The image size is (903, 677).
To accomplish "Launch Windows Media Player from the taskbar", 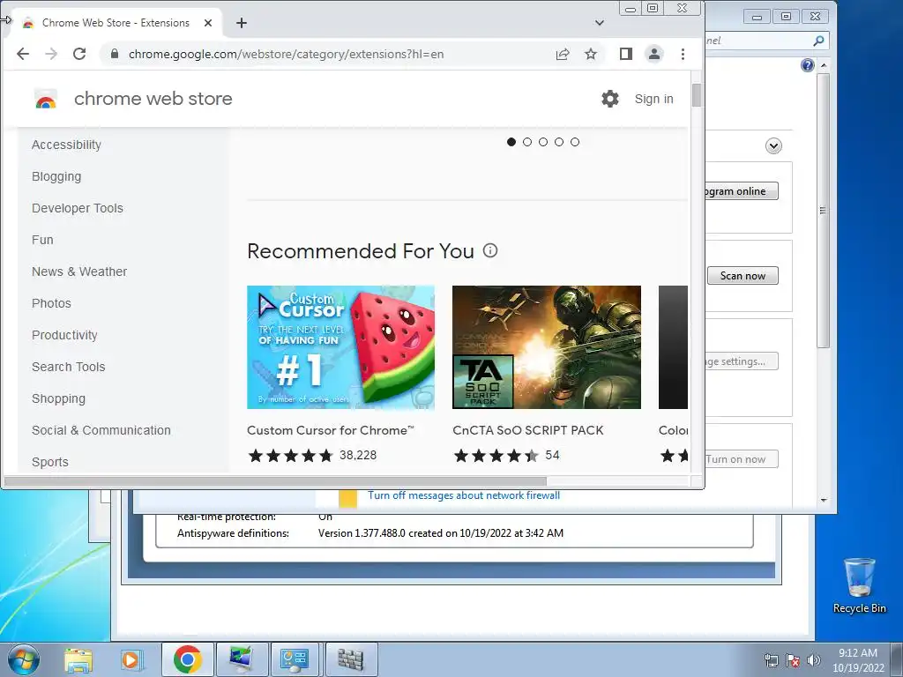I will click(x=131, y=659).
